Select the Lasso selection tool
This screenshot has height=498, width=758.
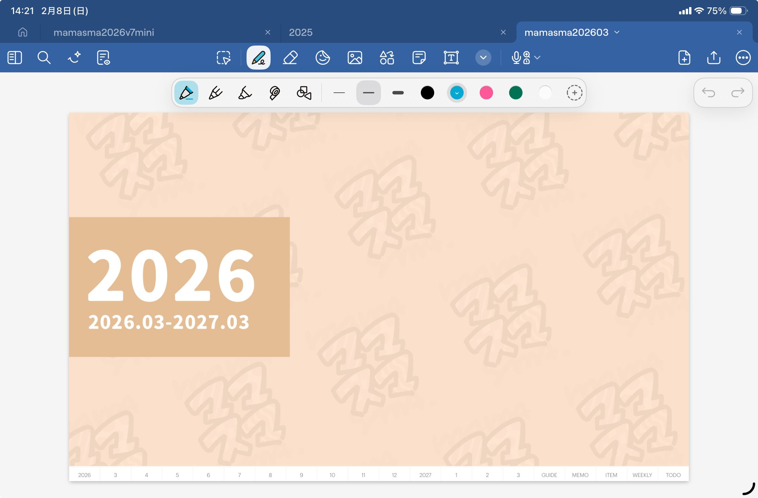[223, 58]
